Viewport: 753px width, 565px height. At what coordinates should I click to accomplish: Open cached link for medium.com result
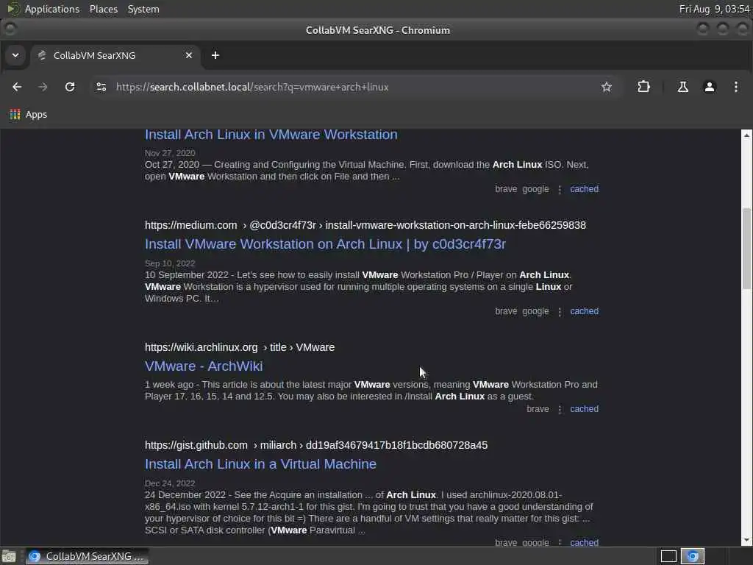(x=584, y=311)
